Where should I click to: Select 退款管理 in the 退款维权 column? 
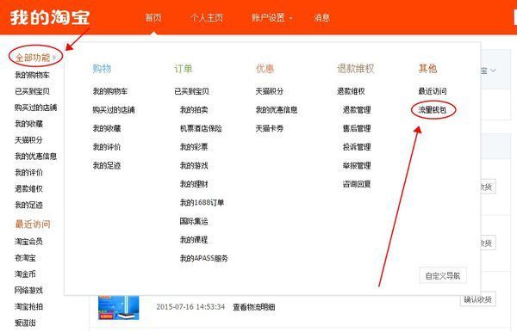tap(357, 110)
